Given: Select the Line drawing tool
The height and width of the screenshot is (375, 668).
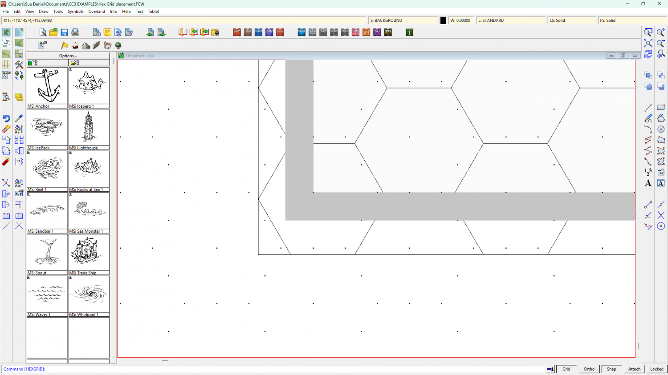Looking at the screenshot, I should [x=648, y=108].
